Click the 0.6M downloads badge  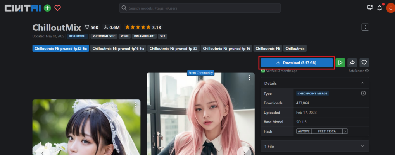point(112,27)
